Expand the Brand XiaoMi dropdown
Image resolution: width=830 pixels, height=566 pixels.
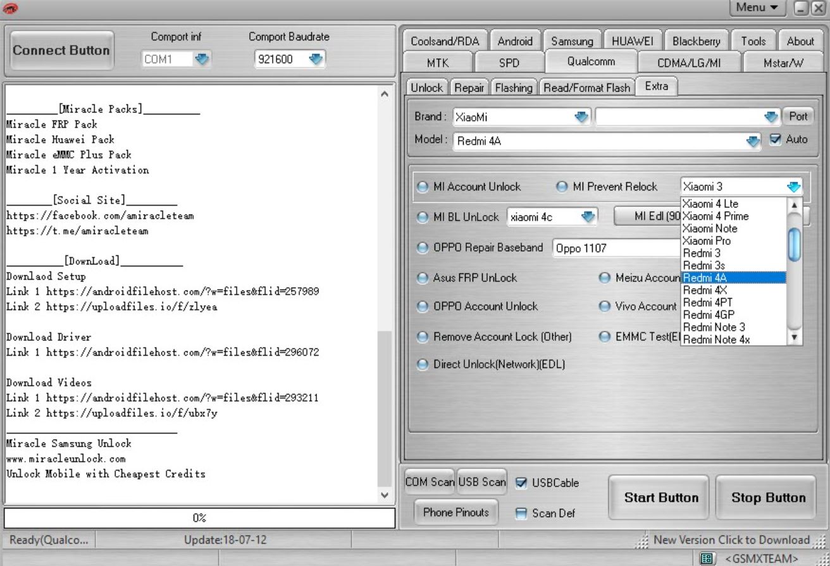(581, 117)
